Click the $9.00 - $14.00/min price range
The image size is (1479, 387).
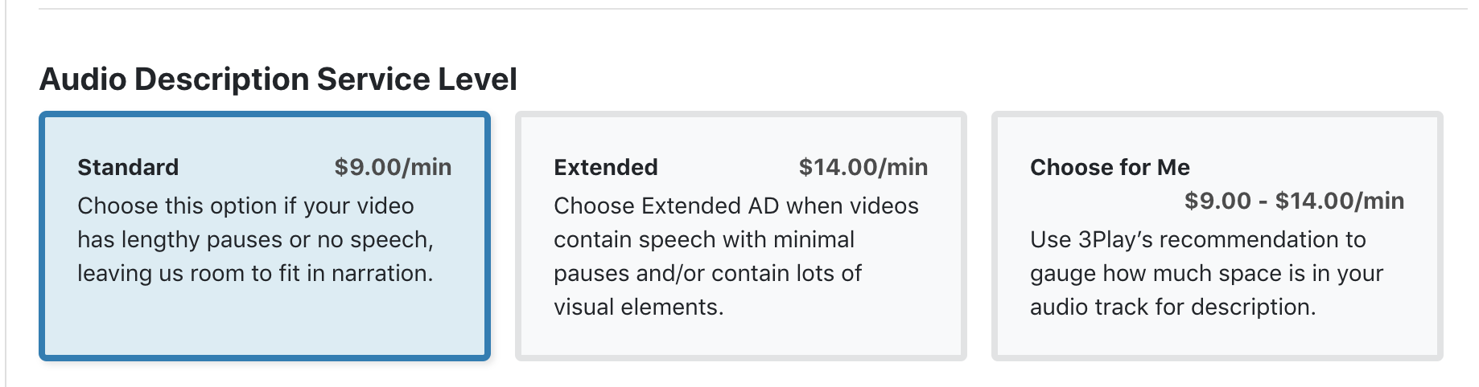point(1294,201)
